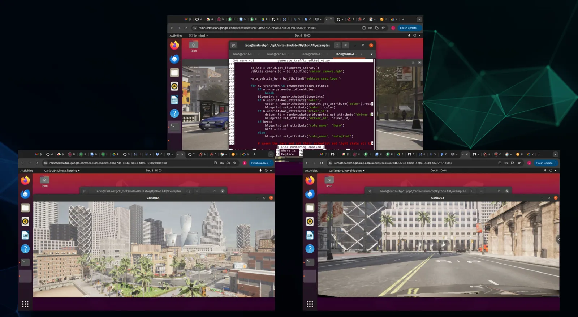Open the Gmail tab in bottom-left browser window
The width and height of the screenshot is (578, 317).
(38, 154)
